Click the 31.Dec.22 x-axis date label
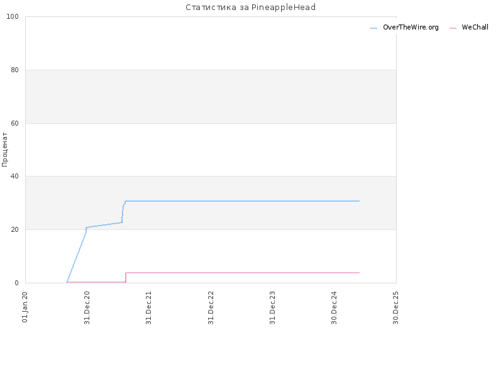This screenshot has width=503, height=377. 211,308
